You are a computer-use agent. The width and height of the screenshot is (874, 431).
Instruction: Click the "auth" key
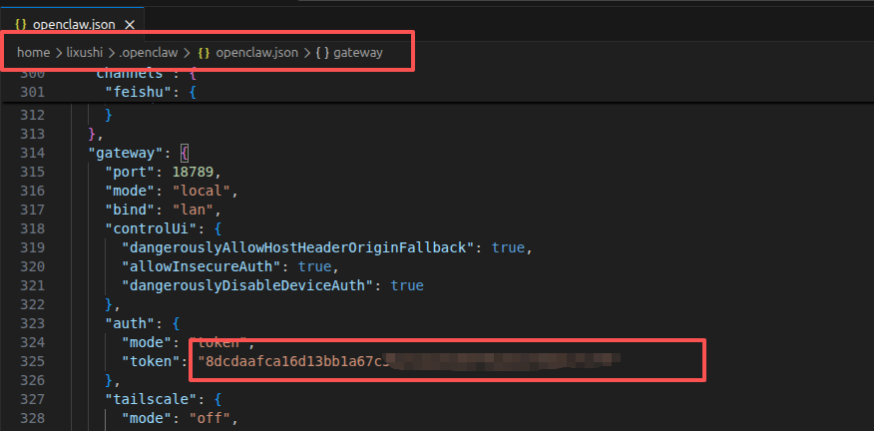[x=130, y=323]
